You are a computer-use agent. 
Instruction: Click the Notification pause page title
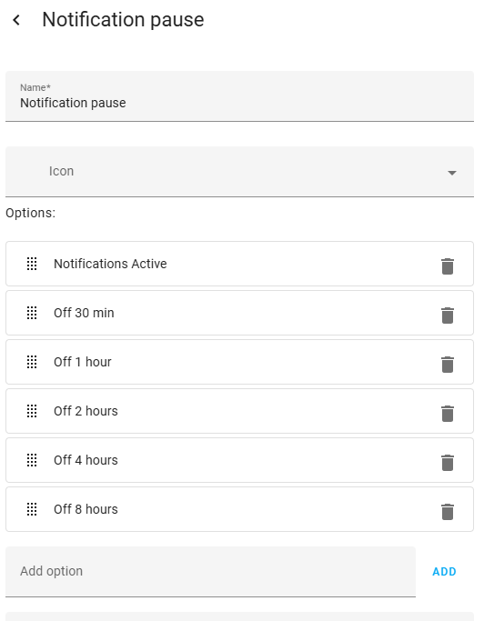123,20
